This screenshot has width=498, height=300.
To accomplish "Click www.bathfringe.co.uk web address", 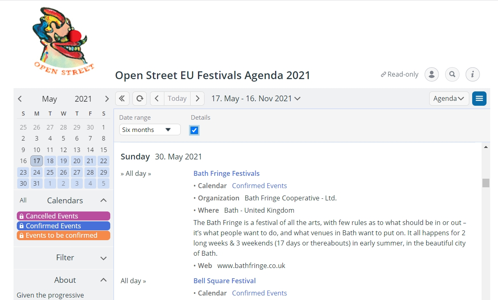I will (251, 266).
